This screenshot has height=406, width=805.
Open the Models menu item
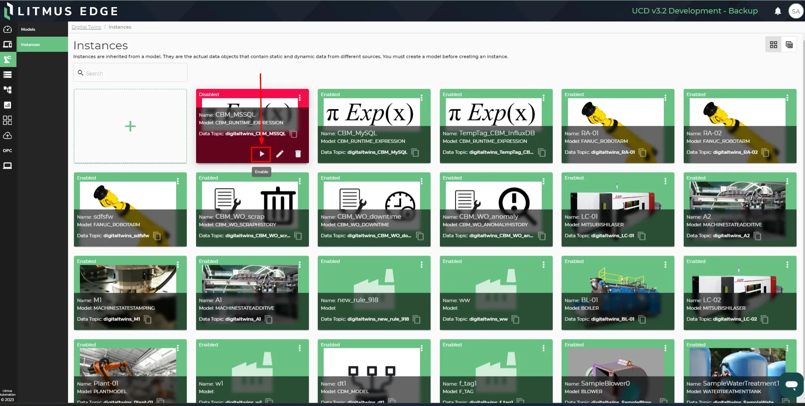point(42,30)
